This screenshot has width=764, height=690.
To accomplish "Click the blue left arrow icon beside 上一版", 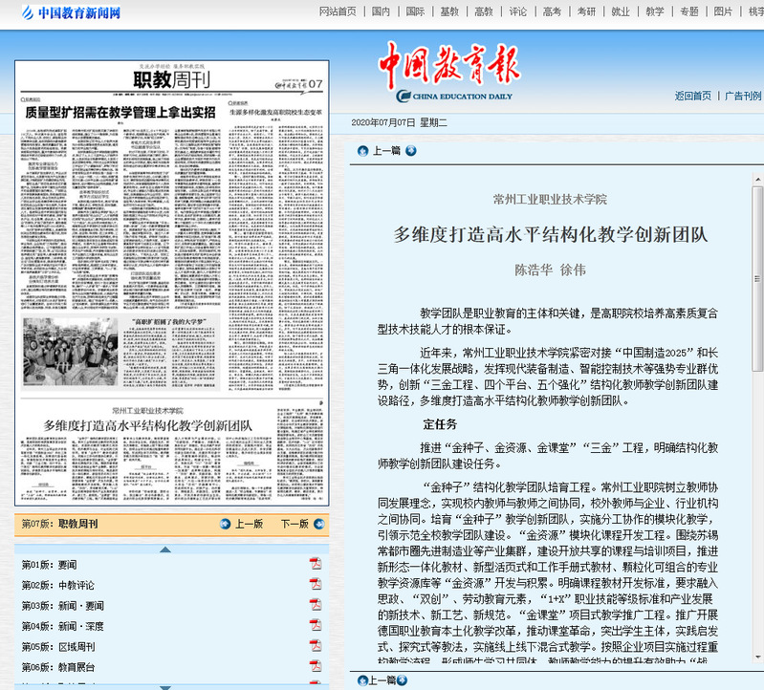I will tap(225, 524).
